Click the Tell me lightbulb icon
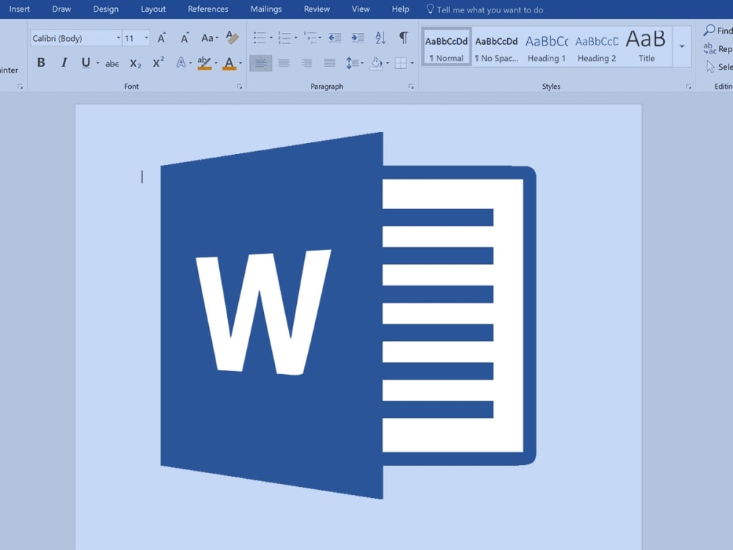733x550 pixels. click(430, 10)
